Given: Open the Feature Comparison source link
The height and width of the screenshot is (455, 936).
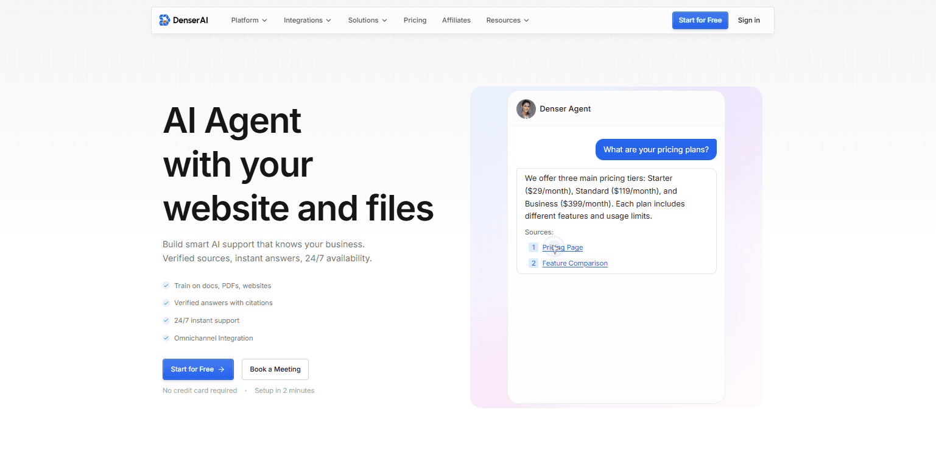Looking at the screenshot, I should [574, 263].
